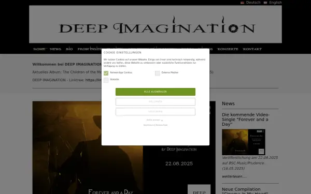This screenshot has height=194, width=311.
Task: Switch site language to English
Action: pos(275,3)
